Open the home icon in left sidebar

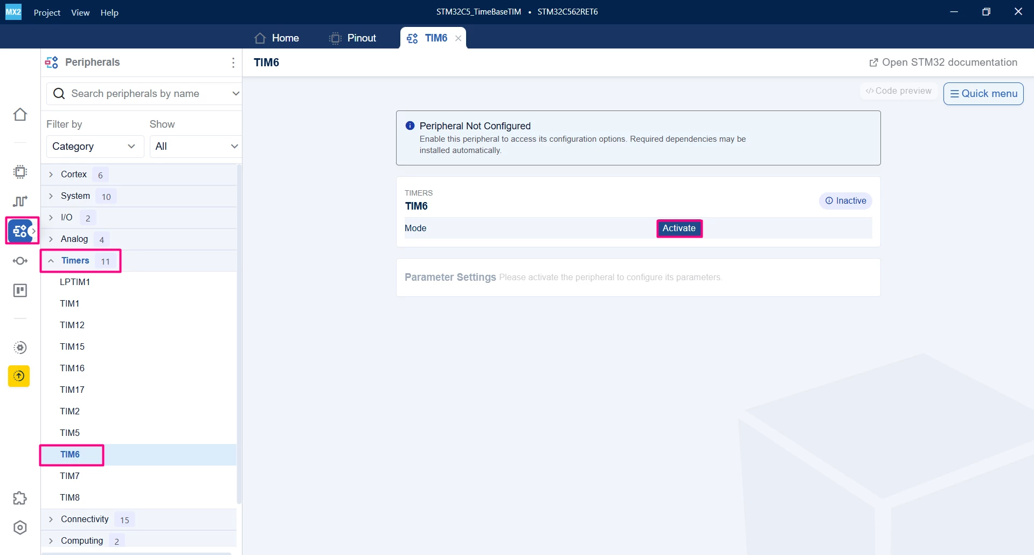point(20,114)
